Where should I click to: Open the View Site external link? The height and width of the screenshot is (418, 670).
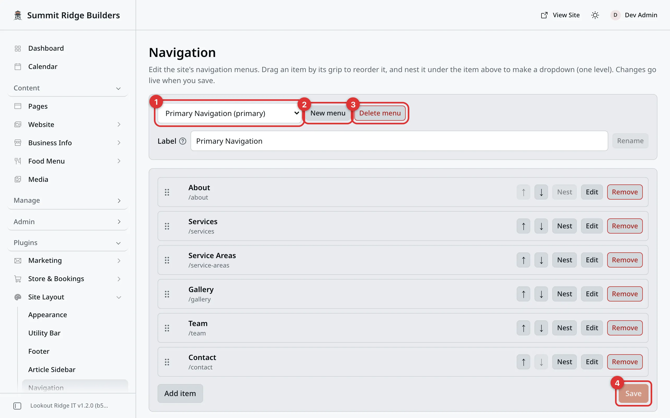560,15
